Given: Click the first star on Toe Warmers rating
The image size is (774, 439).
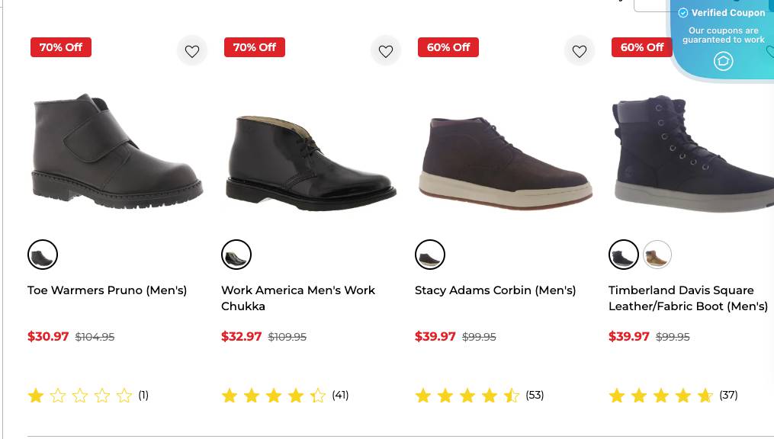Looking at the screenshot, I should coord(36,396).
